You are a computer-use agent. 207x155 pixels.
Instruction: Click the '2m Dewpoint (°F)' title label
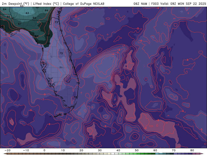click(x=16, y=4)
